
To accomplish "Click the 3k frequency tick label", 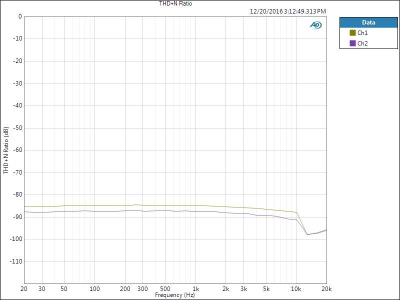I will pos(243,289).
